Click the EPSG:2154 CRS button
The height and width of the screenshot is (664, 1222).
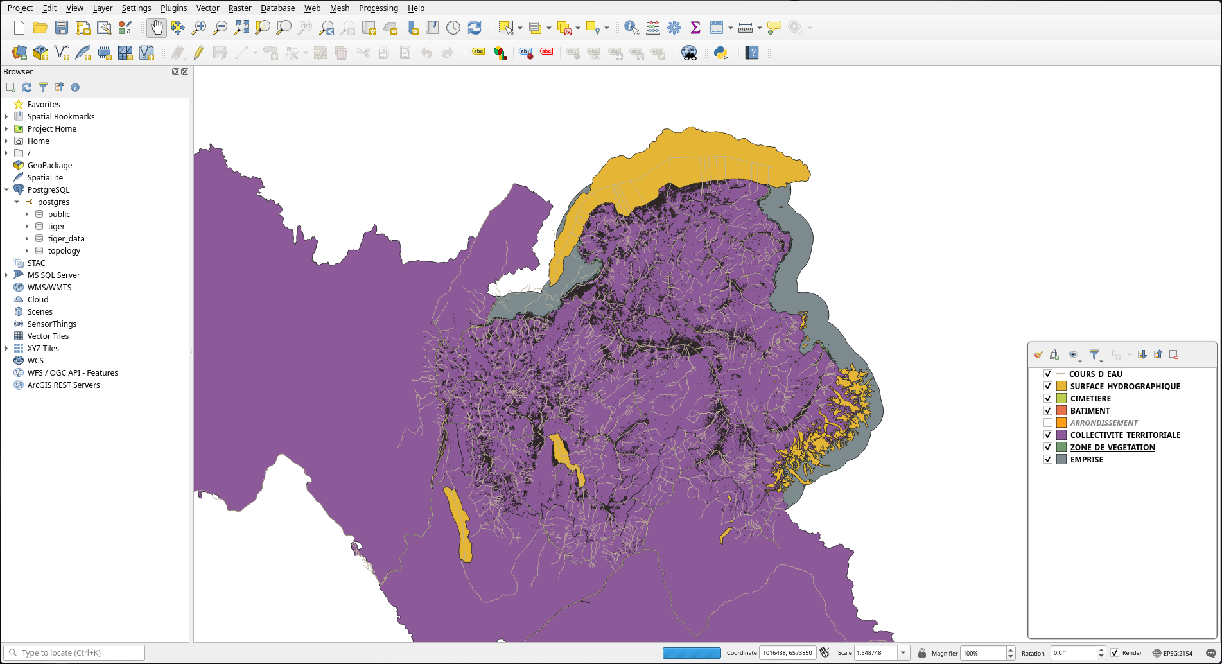click(1173, 653)
